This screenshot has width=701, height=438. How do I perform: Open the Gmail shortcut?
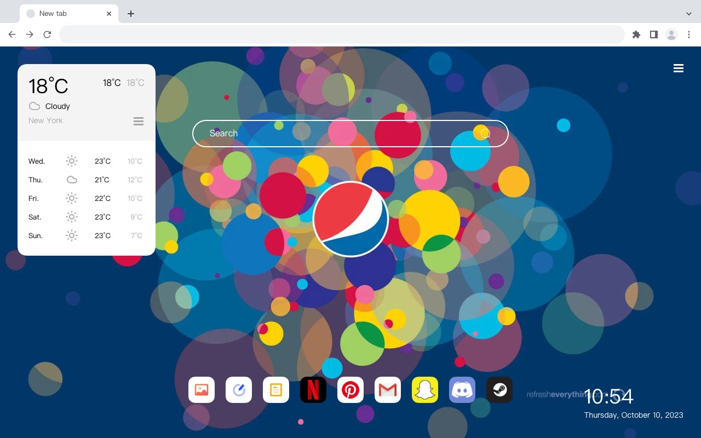pyautogui.click(x=388, y=390)
